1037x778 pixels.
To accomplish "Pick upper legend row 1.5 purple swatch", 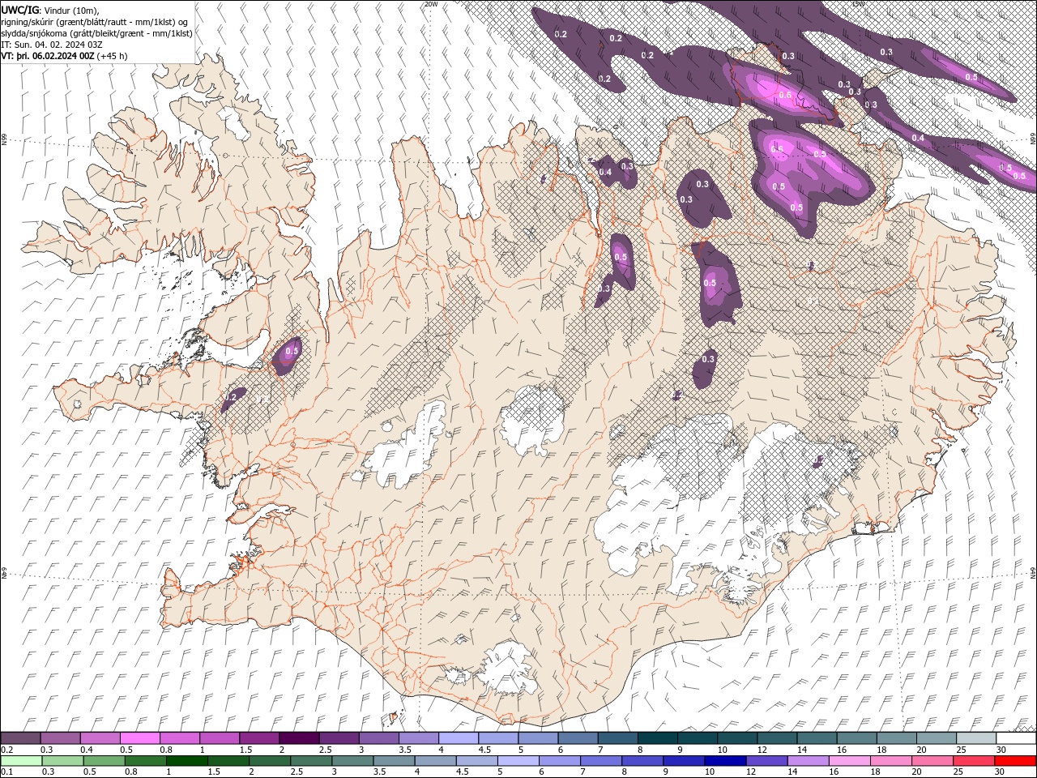I will [259, 738].
